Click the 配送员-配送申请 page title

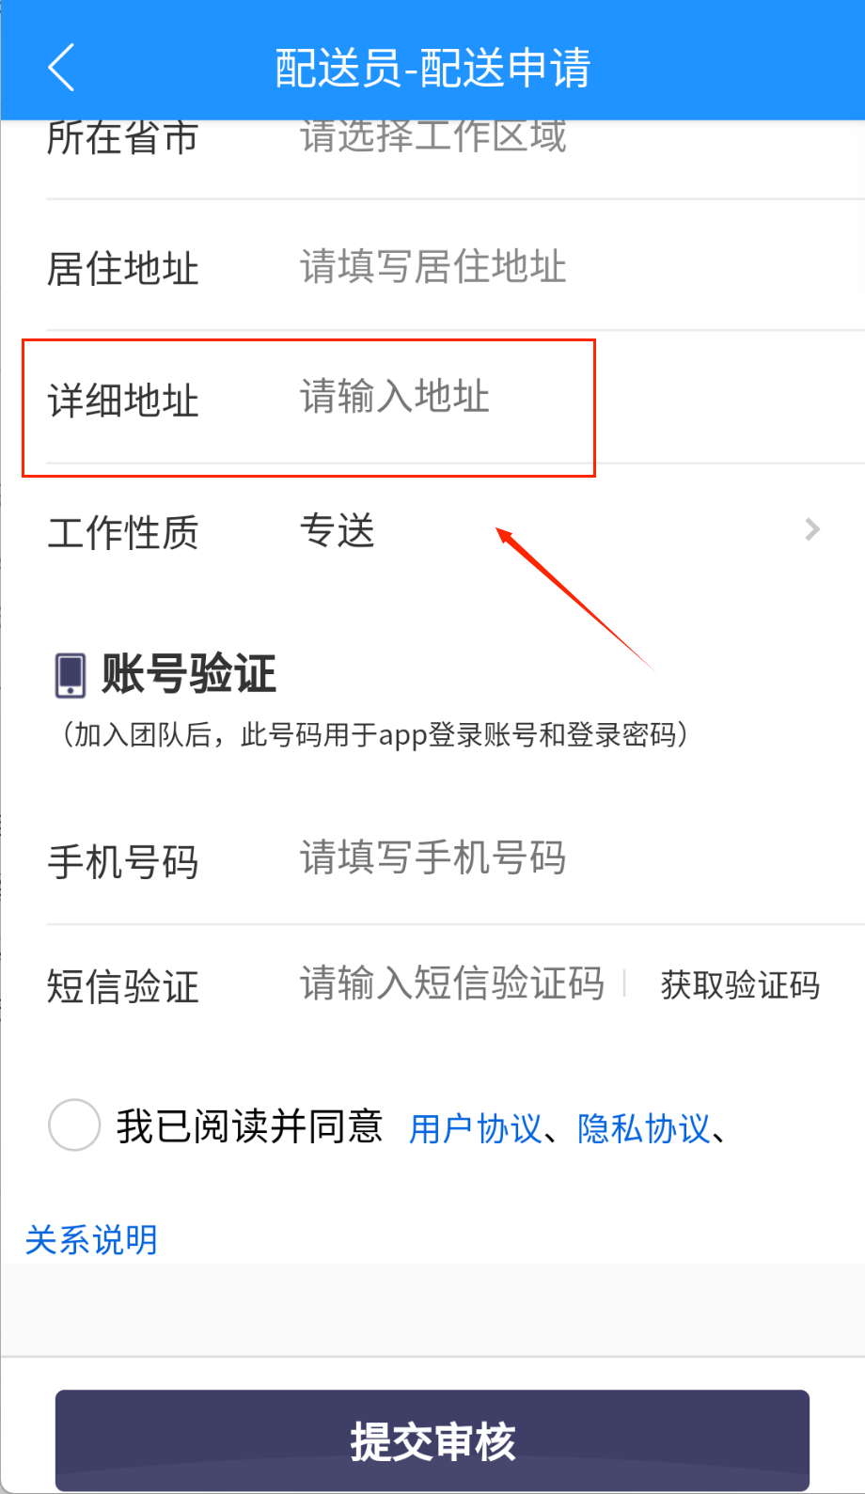432,68
